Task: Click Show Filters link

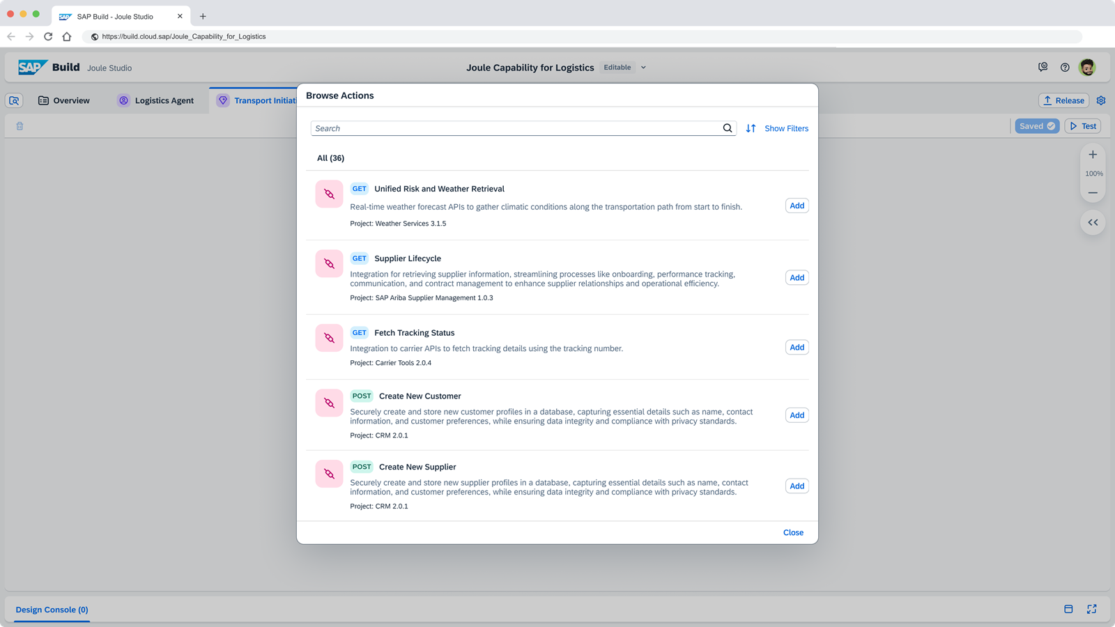Action: 787,128
